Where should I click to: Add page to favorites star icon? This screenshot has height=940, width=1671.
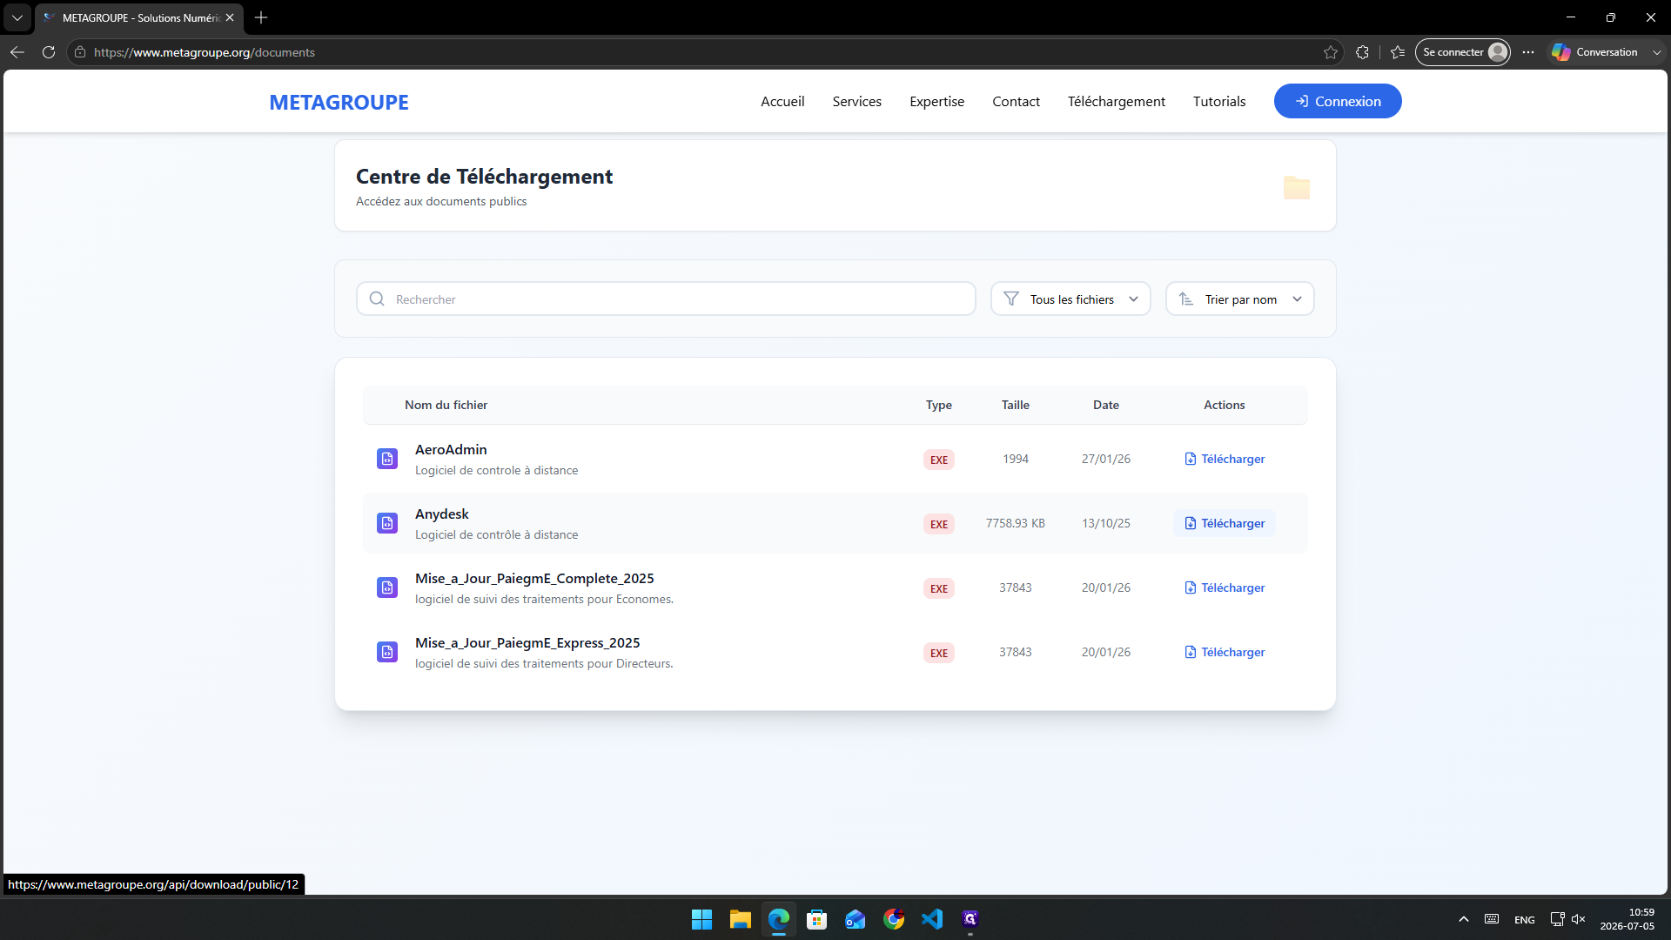tap(1331, 52)
